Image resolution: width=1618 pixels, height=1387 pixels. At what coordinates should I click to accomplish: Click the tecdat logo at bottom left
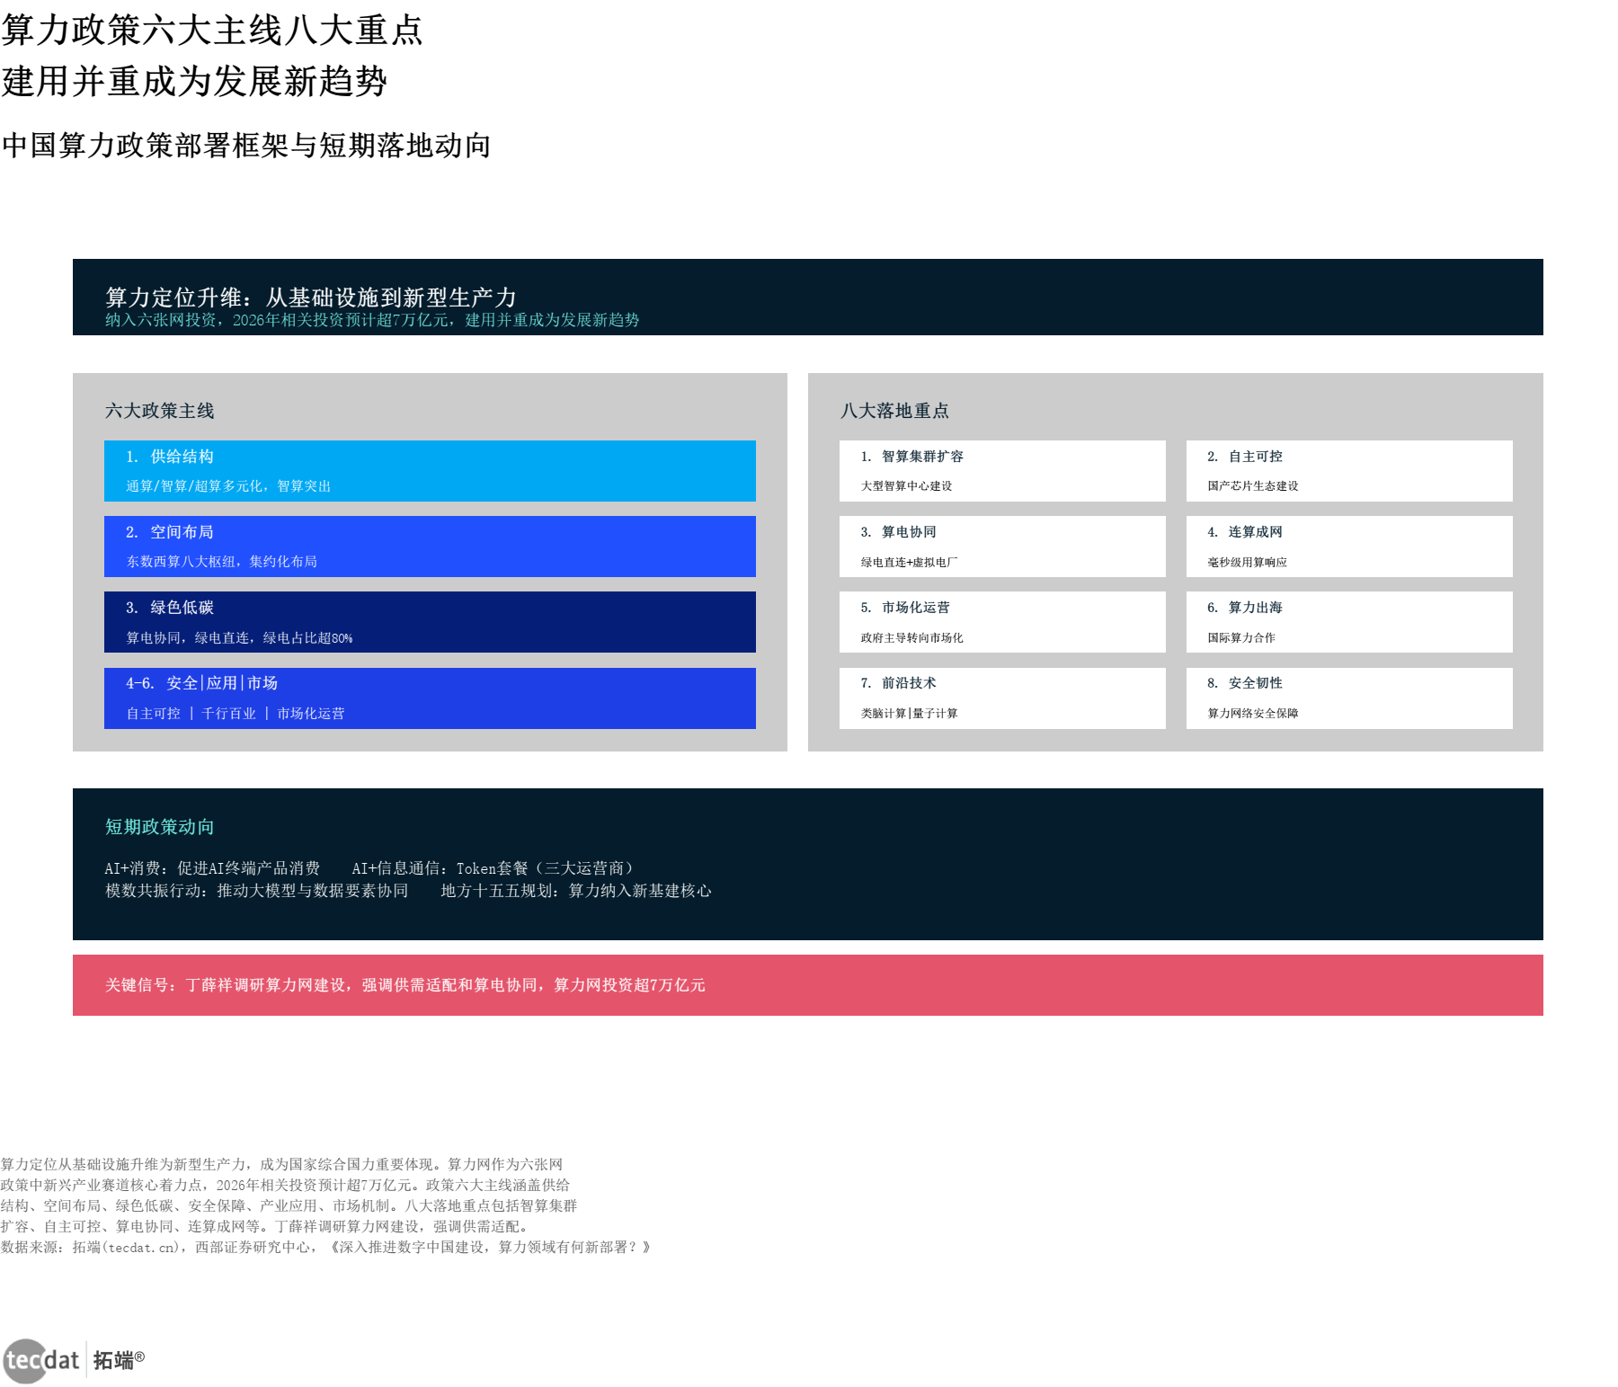[x=41, y=1360]
